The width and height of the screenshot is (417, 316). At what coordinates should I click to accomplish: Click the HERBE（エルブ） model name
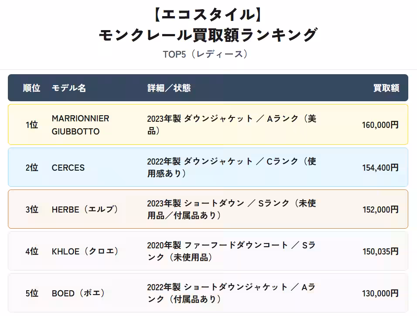(85, 210)
